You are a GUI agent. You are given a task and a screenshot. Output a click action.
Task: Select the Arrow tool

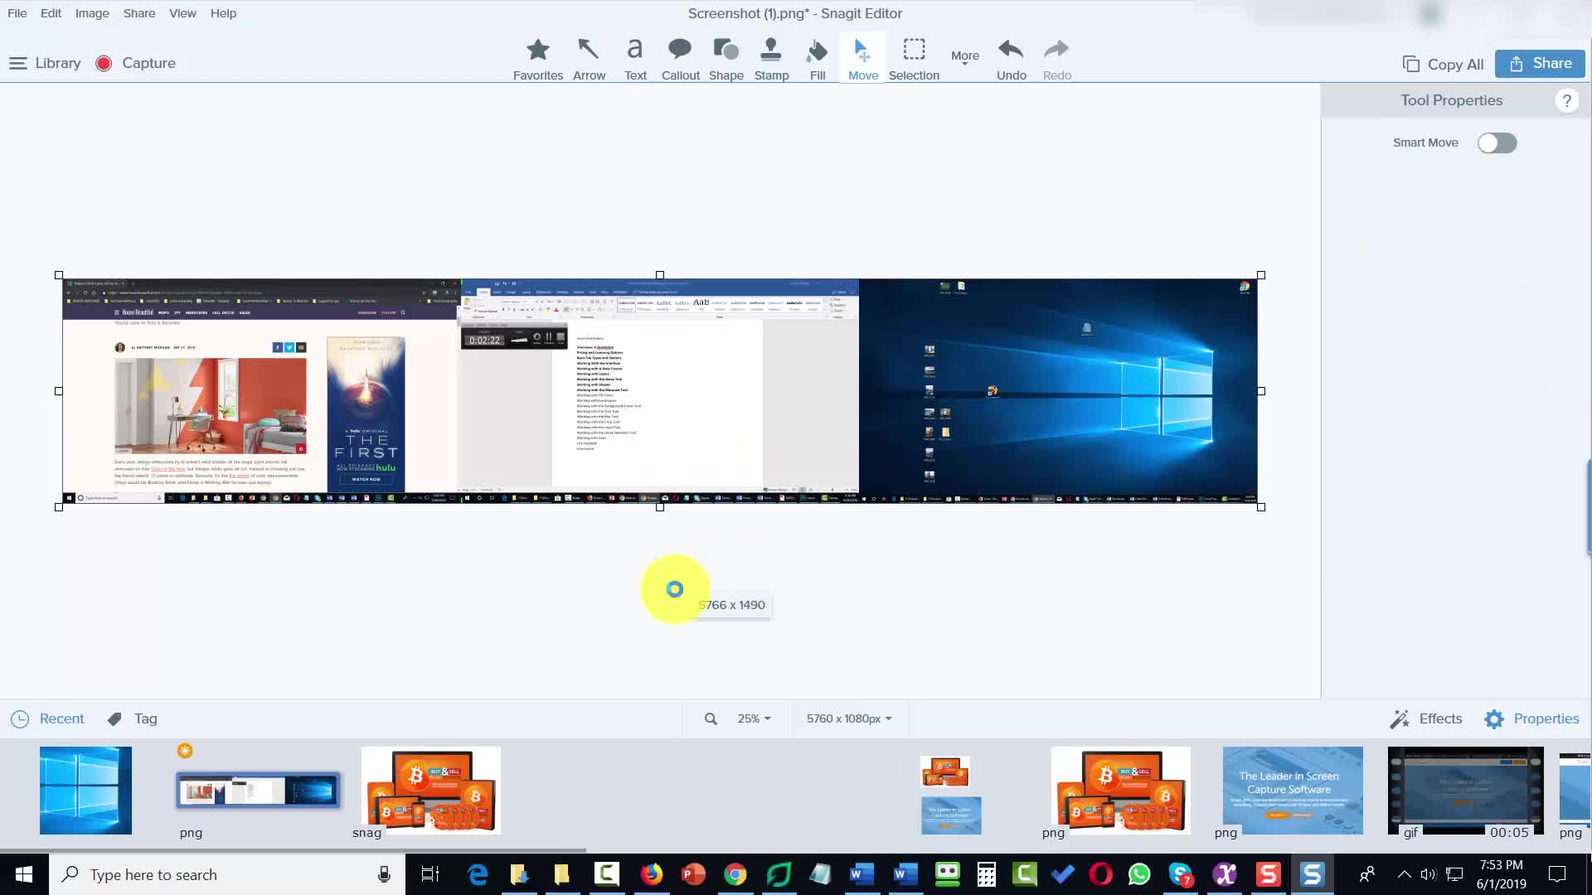pyautogui.click(x=589, y=60)
